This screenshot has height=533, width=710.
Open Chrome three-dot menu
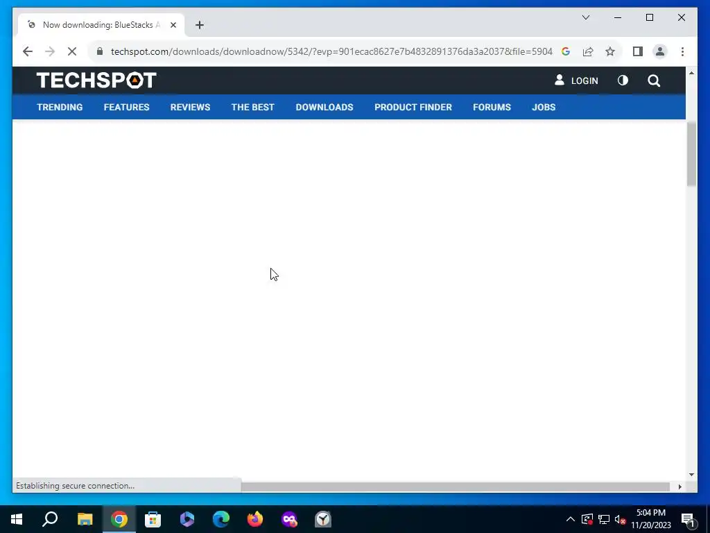pyautogui.click(x=682, y=51)
